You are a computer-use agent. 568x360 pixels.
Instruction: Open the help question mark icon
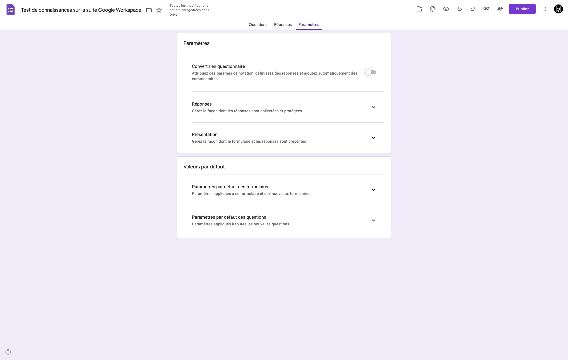coord(8,352)
